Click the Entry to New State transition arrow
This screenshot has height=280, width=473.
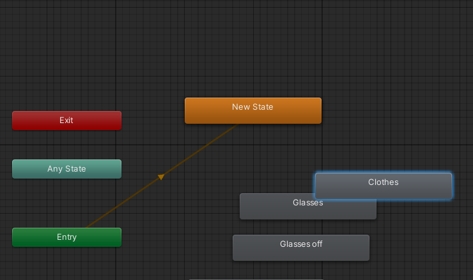pos(161,177)
